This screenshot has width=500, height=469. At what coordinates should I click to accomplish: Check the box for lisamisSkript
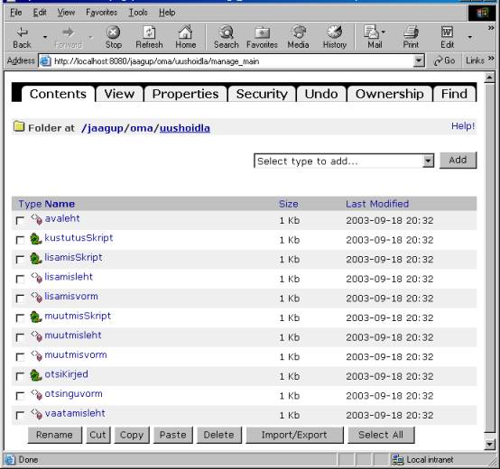coord(20,260)
